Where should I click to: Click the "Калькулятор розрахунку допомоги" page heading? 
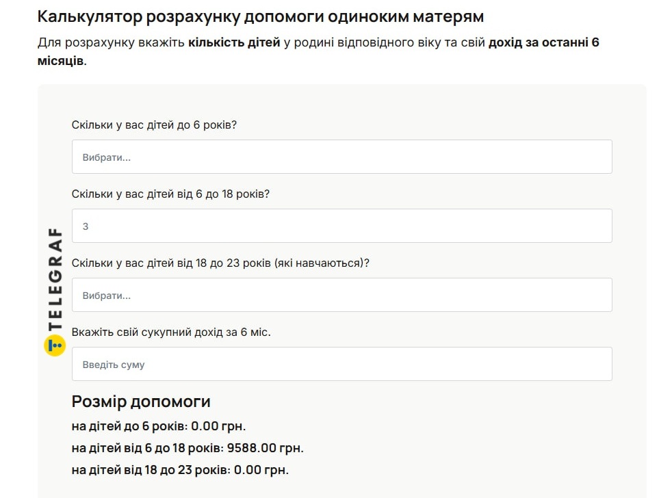[260, 16]
